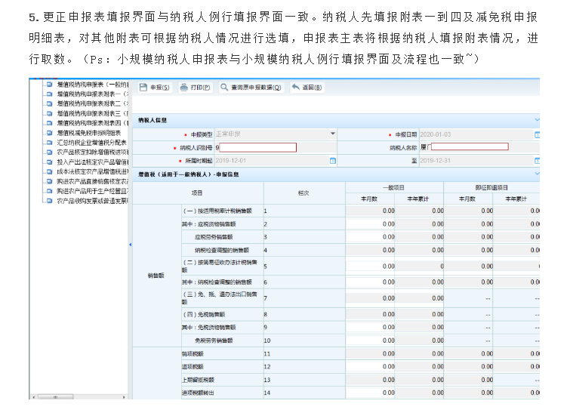570x419 pixels.
Task: Click row 5 一般项目 本月数 cell
Action: point(370,266)
